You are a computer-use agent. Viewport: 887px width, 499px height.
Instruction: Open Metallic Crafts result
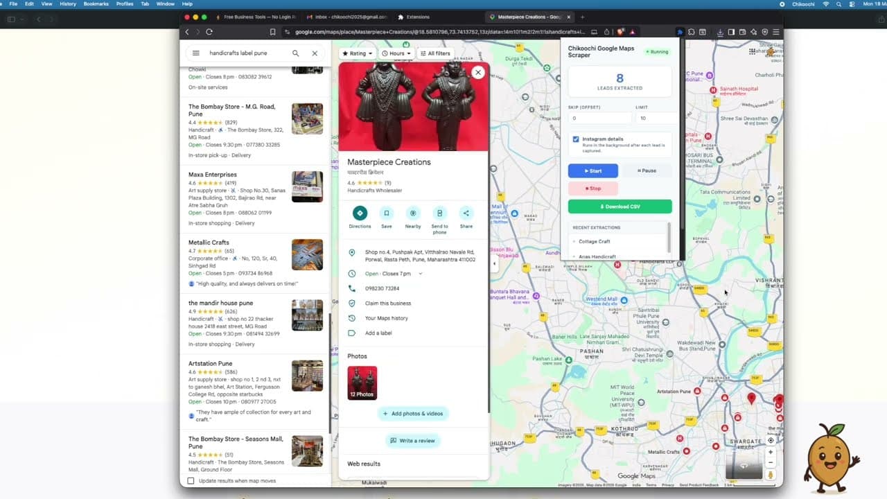point(255,263)
